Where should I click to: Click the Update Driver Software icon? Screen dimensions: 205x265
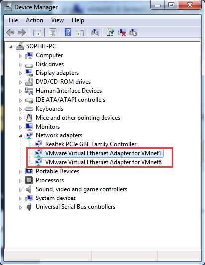pyautogui.click(x=110, y=32)
